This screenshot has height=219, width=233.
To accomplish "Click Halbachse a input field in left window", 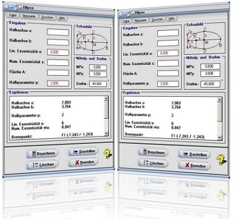I will click(58, 32).
